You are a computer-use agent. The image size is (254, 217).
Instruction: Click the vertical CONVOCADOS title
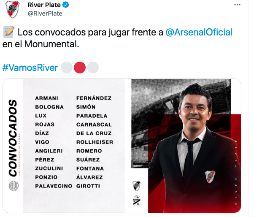[x=13, y=138]
